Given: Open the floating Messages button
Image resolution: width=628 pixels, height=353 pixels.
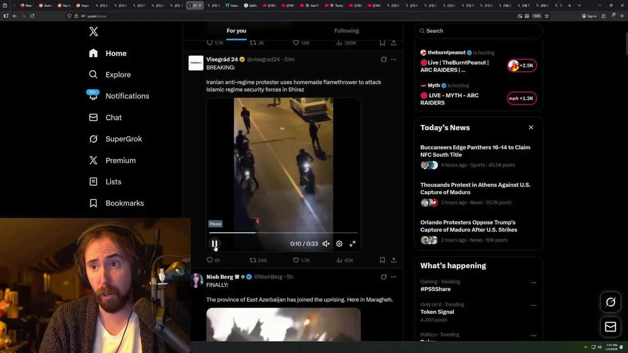Looking at the screenshot, I should pyautogui.click(x=611, y=327).
